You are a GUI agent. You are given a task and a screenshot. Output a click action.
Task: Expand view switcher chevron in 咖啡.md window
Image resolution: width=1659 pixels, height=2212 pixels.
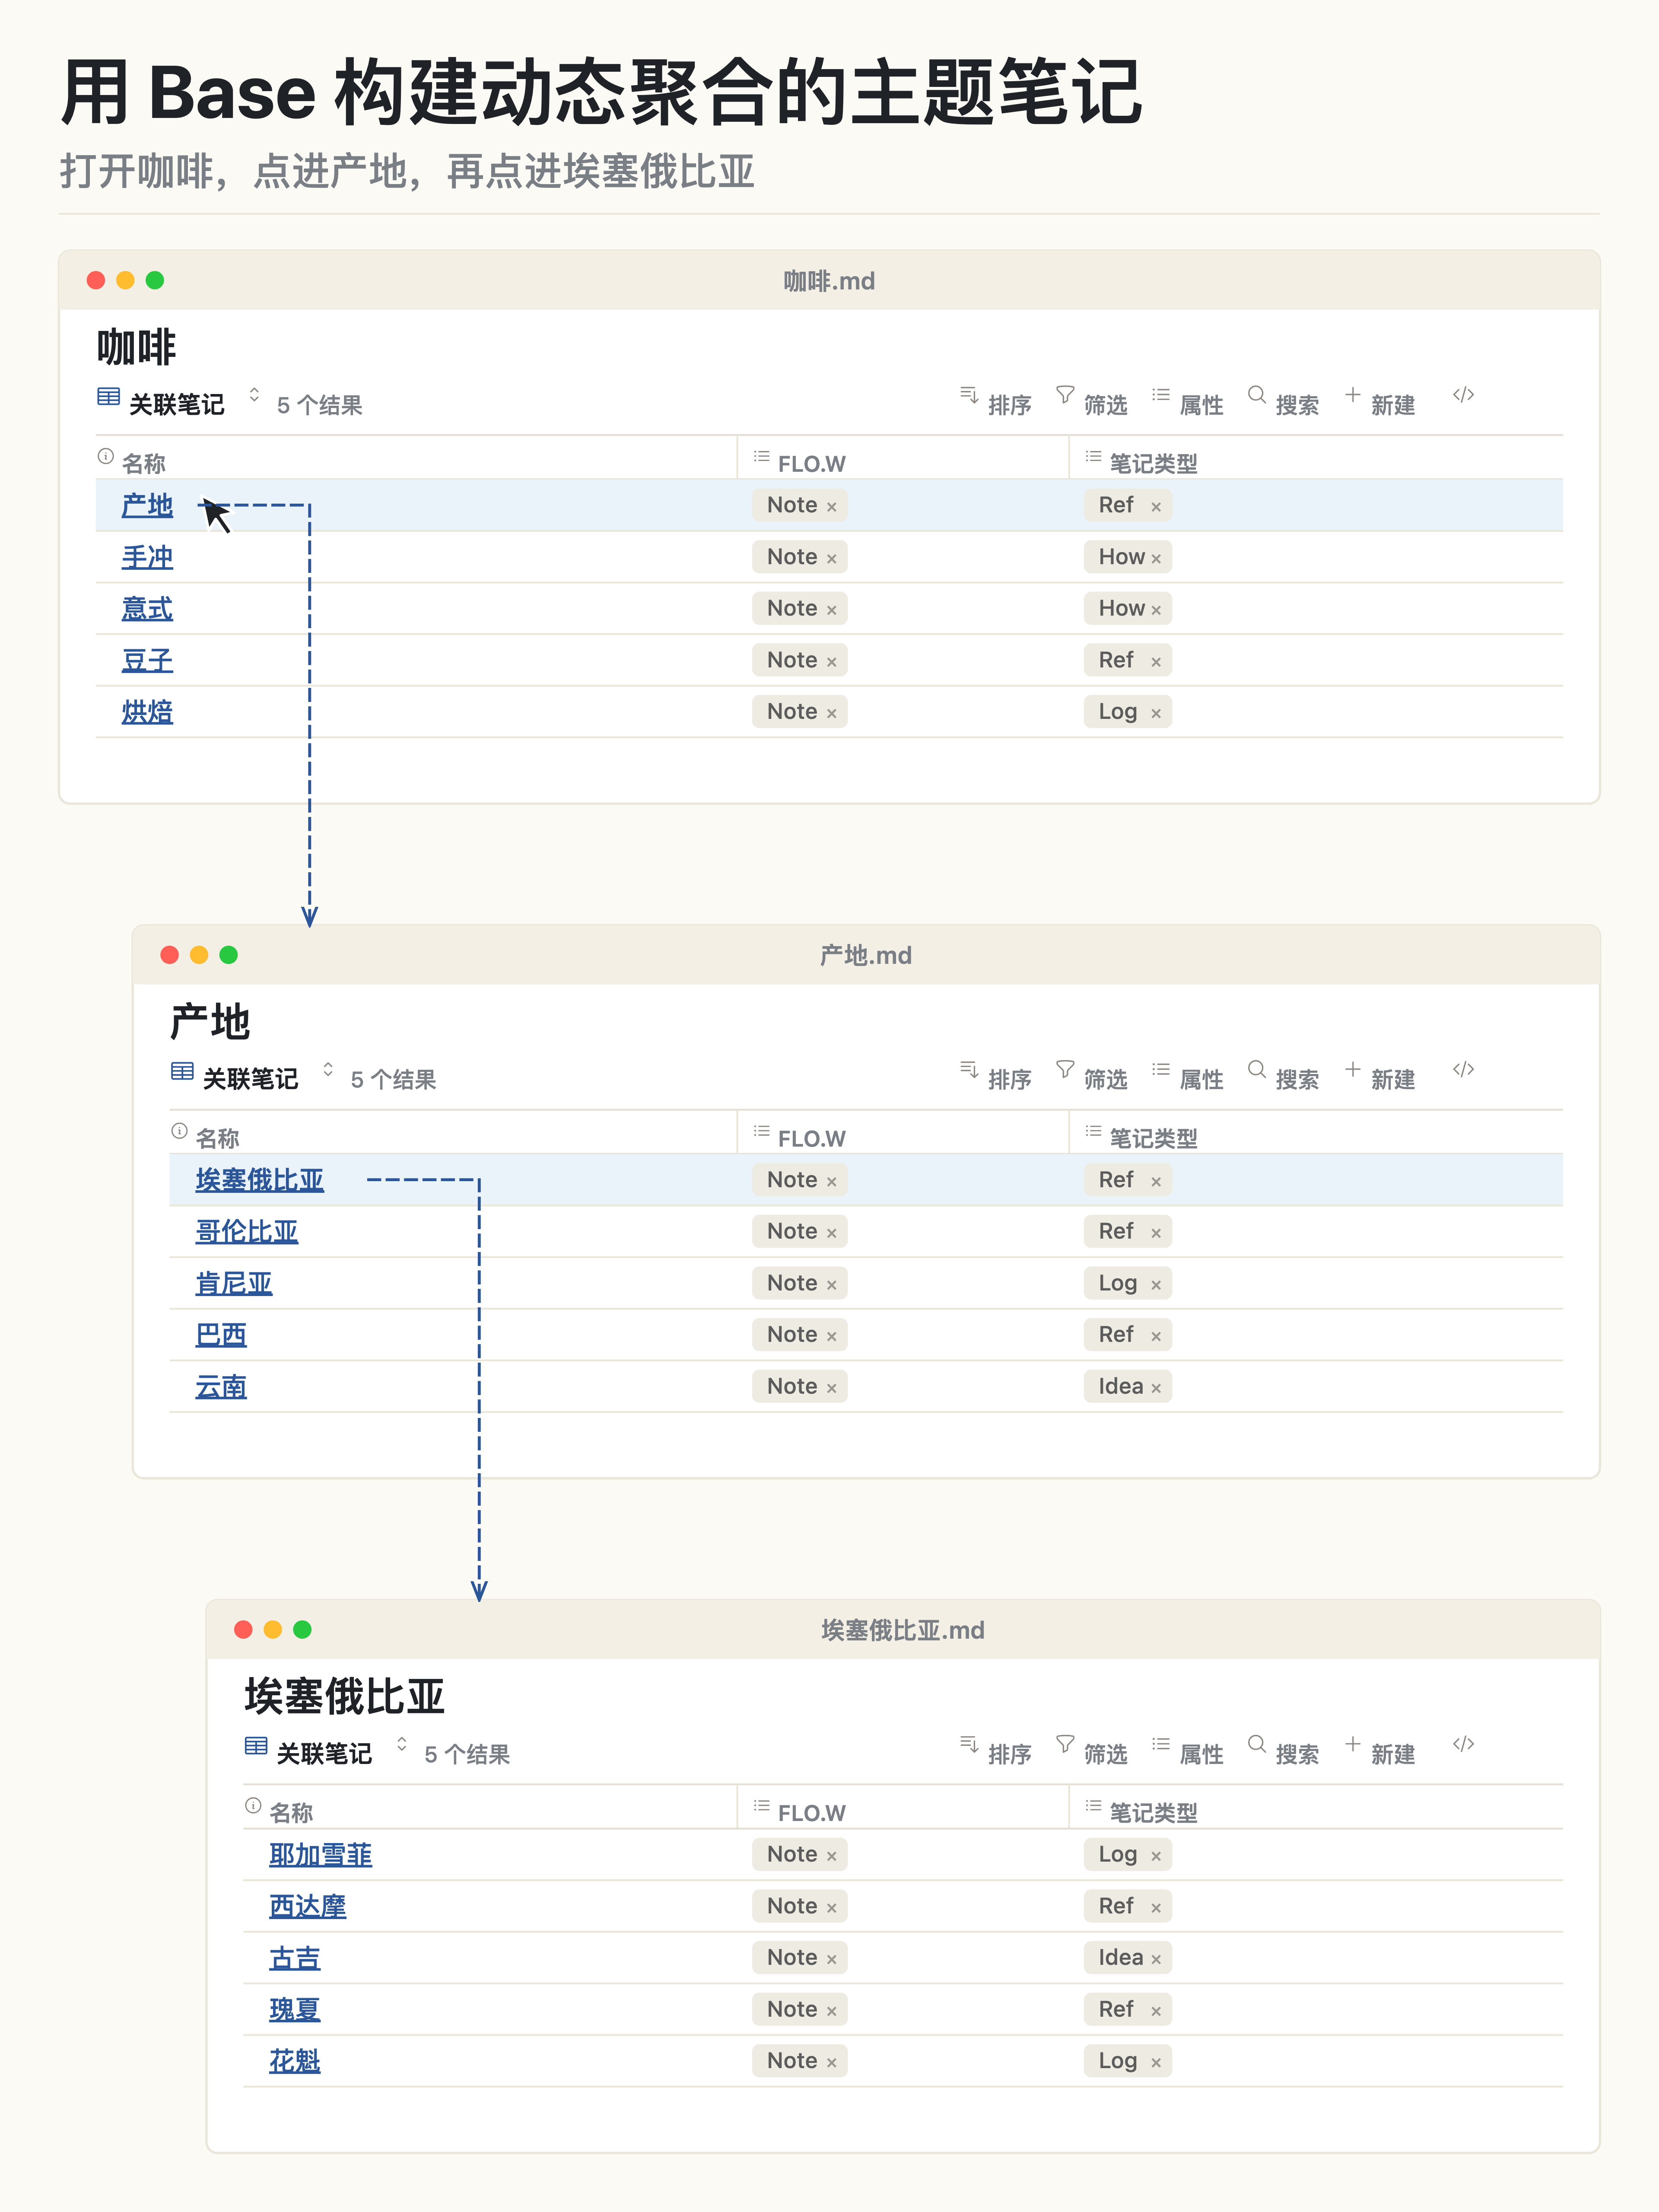pyautogui.click(x=254, y=395)
